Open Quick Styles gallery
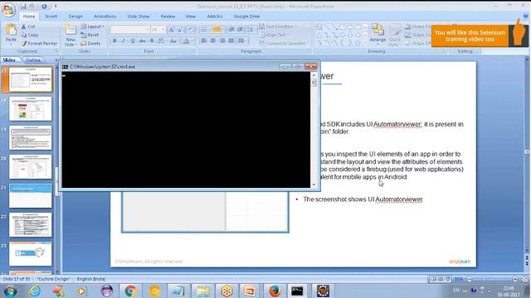Image resolution: width=531 pixels, height=298 pixels. point(395,35)
